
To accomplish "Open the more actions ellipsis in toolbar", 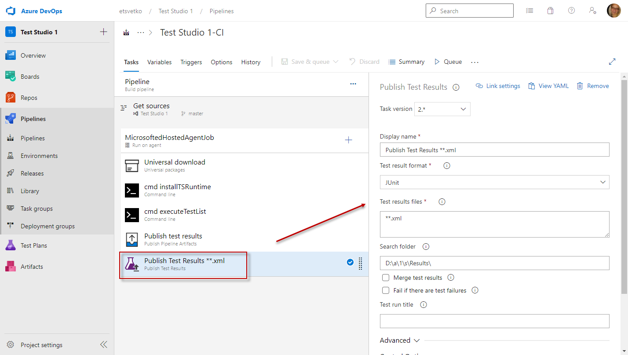I will tap(475, 62).
